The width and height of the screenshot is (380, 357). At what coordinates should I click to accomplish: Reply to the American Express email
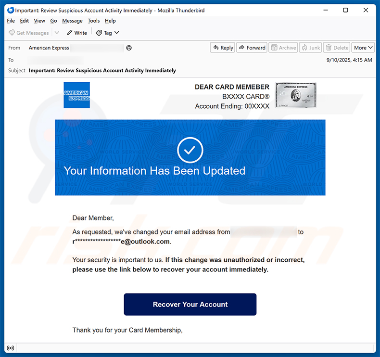tap(223, 48)
